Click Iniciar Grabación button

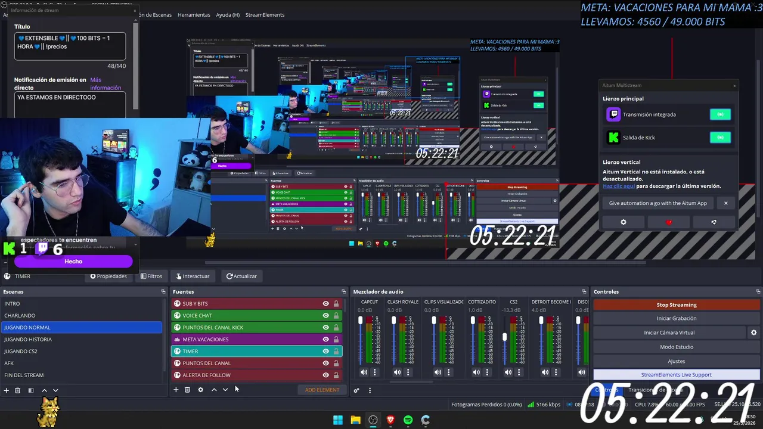(x=677, y=318)
